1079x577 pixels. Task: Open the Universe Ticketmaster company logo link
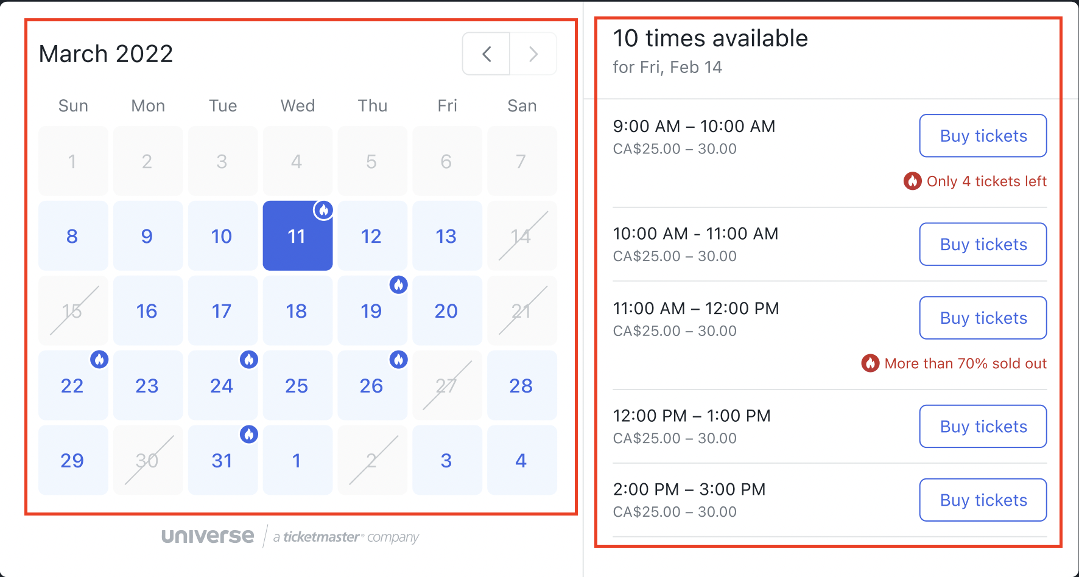coord(290,536)
